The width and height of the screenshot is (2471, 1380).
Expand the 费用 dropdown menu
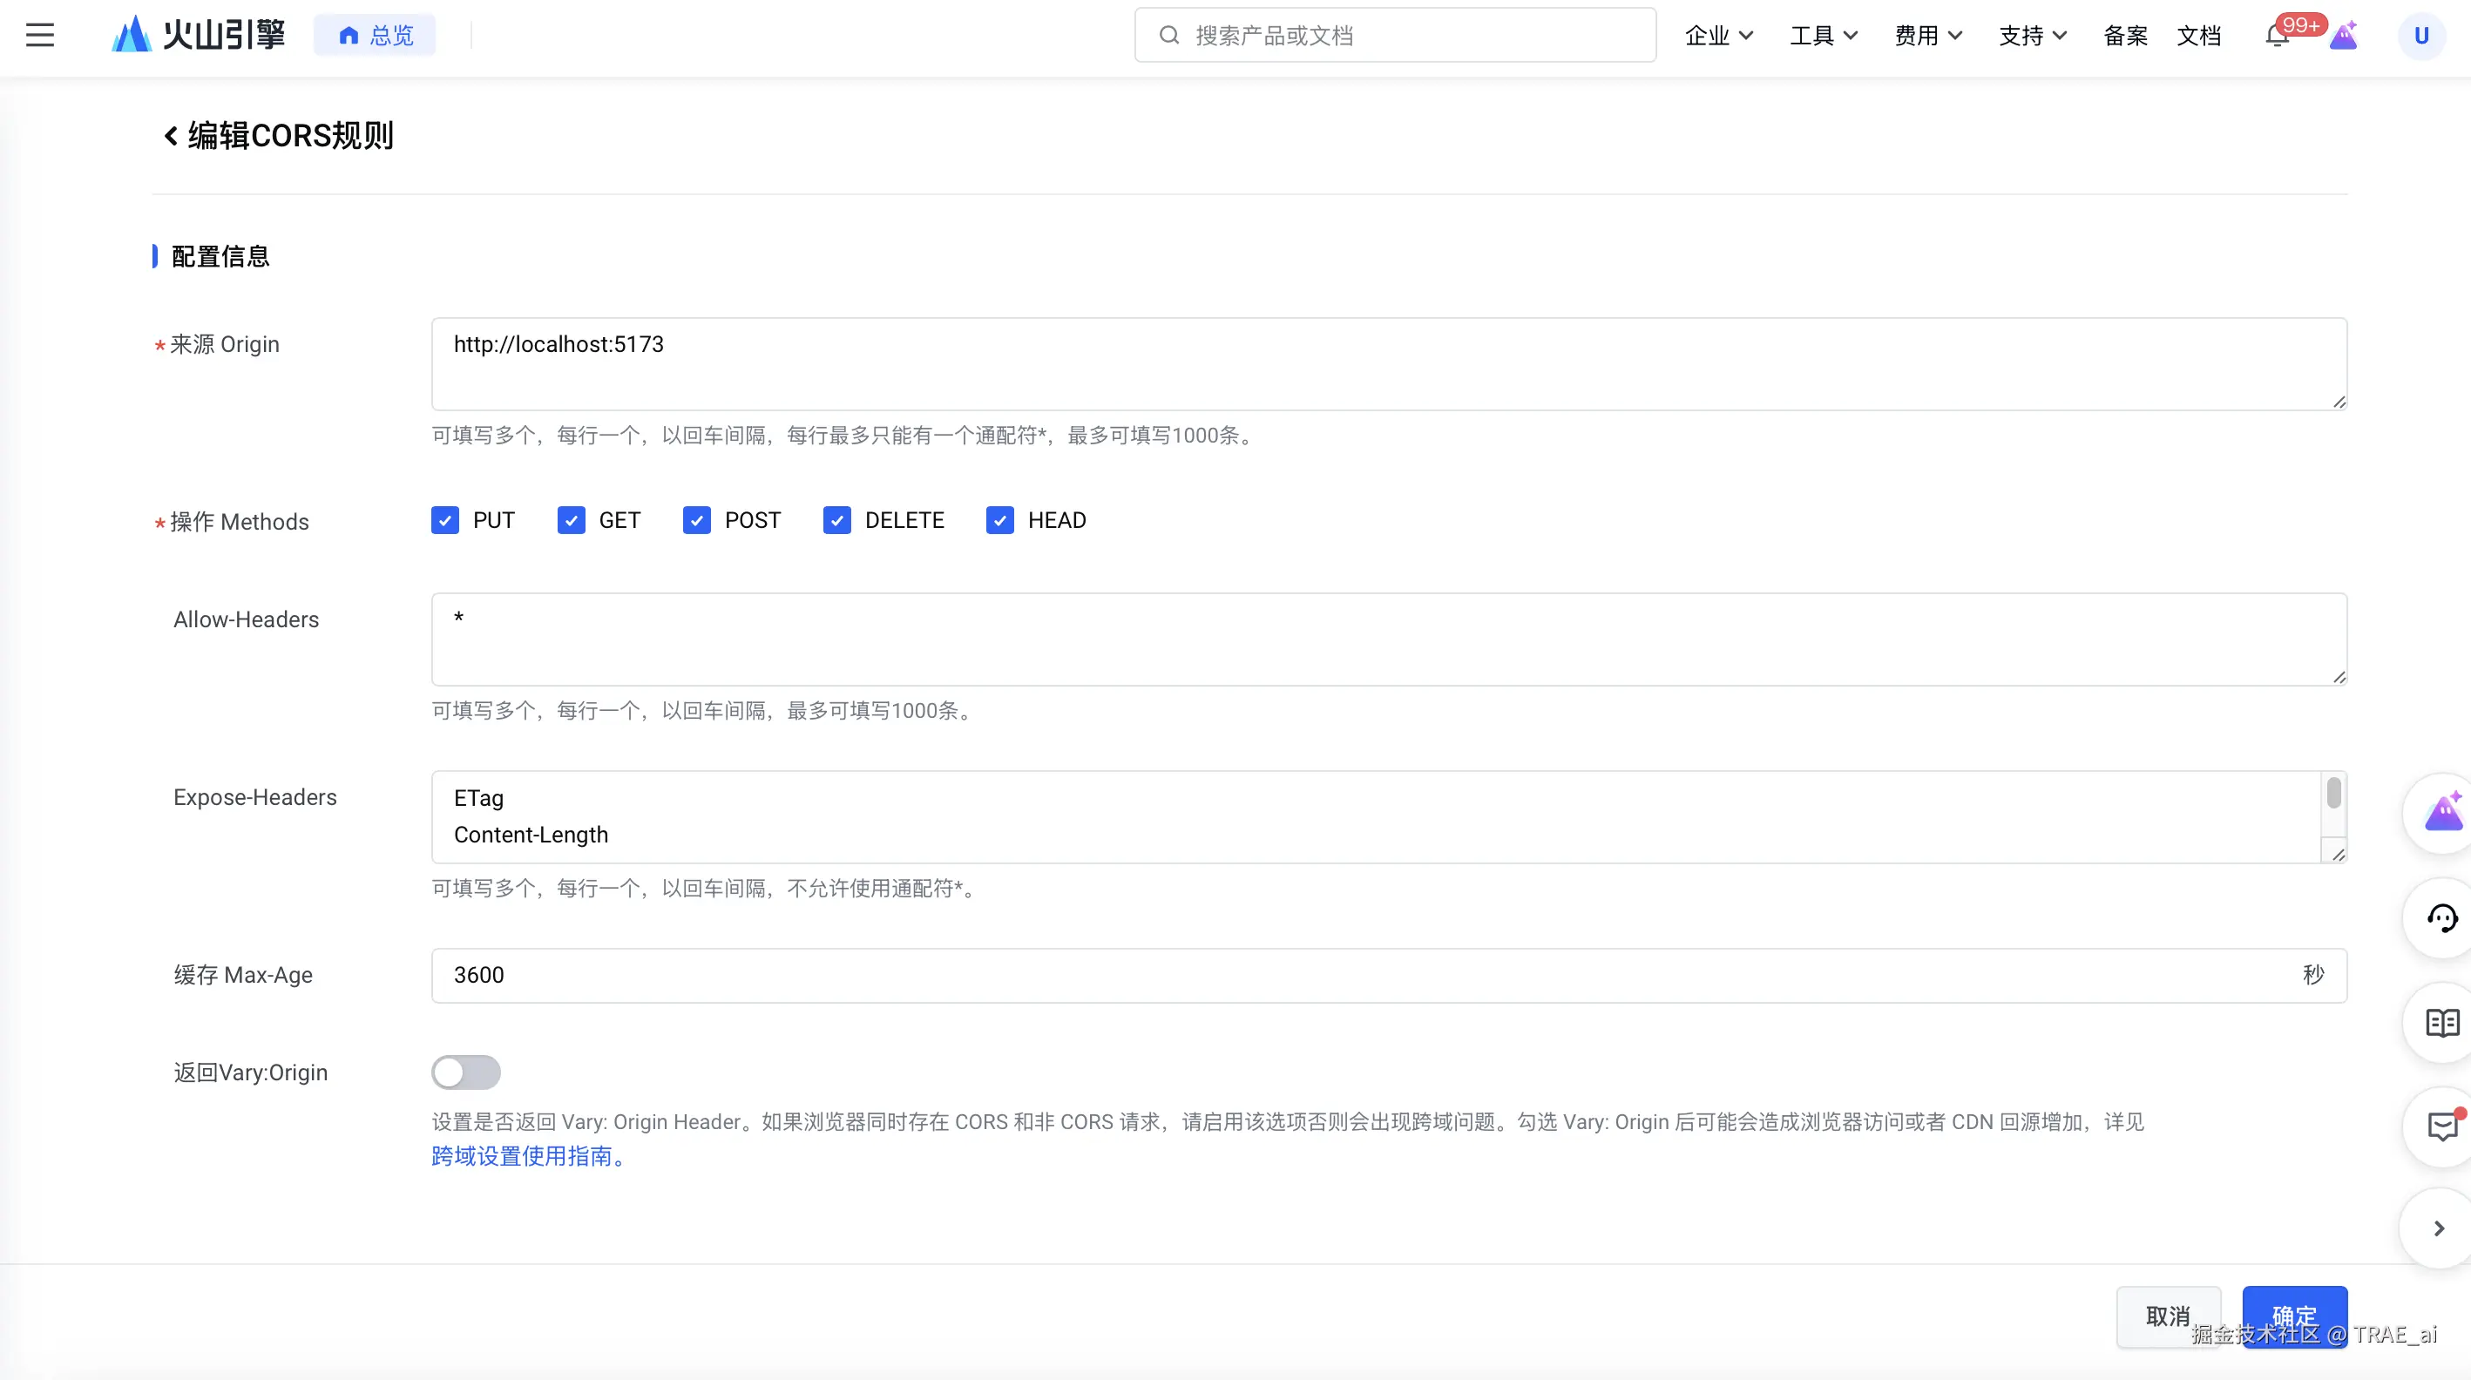pyautogui.click(x=1927, y=37)
